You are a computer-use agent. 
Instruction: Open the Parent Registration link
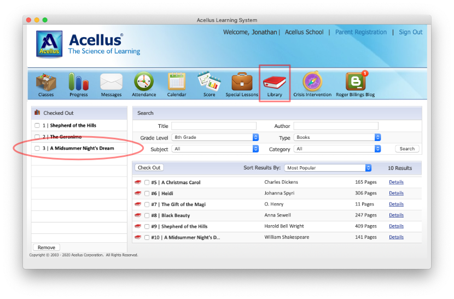361,32
